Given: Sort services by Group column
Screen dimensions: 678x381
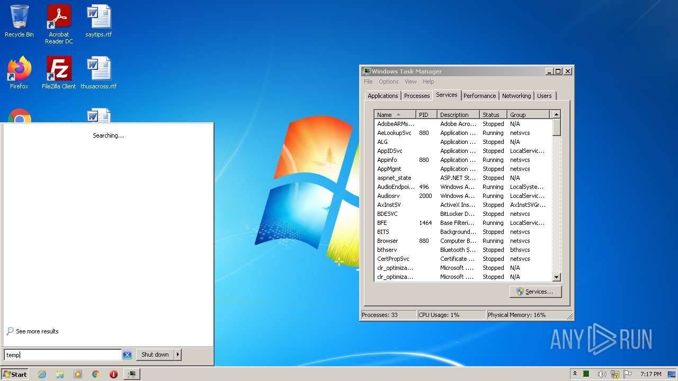Looking at the screenshot, I should pos(528,114).
